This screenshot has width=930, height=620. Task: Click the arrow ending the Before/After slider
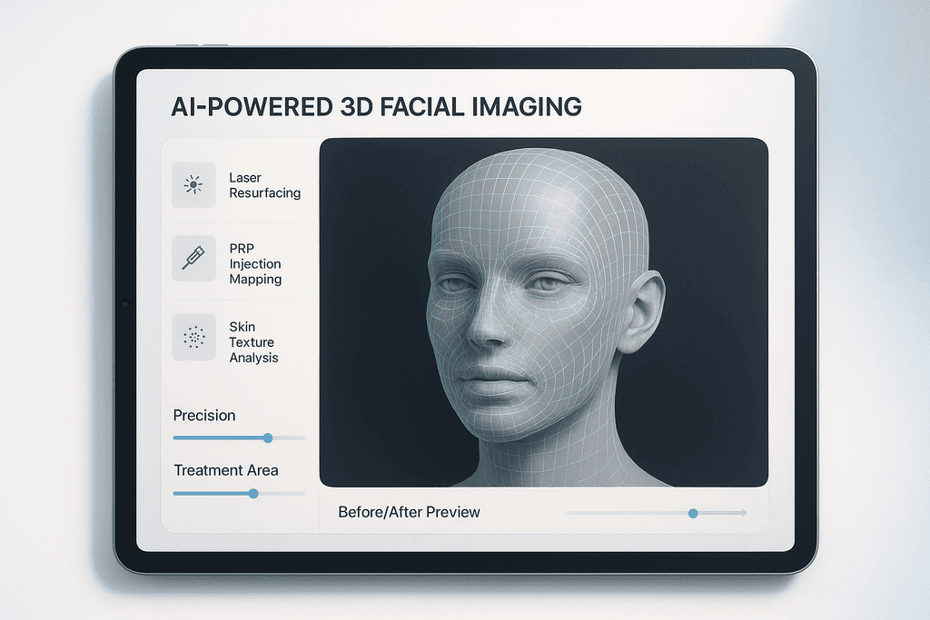(x=743, y=513)
